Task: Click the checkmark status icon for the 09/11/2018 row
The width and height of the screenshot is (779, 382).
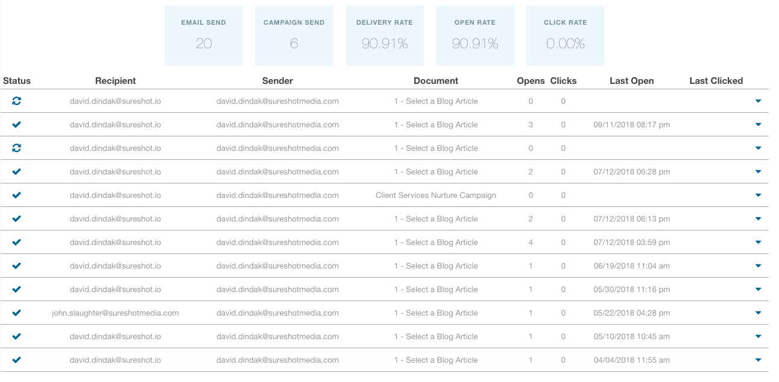Action: pyautogui.click(x=16, y=125)
